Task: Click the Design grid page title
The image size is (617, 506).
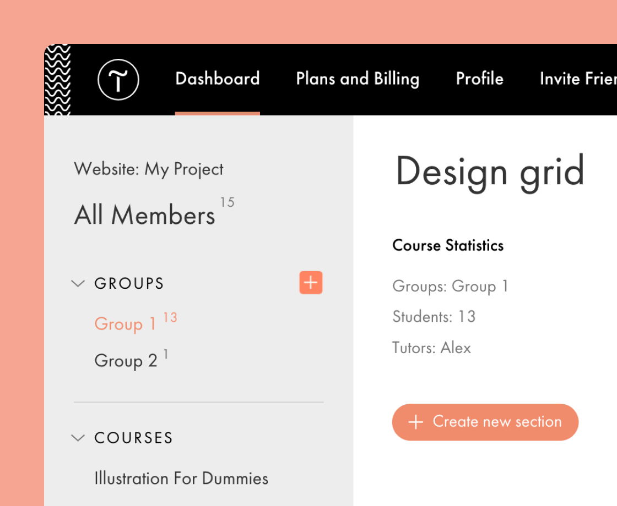Action: coord(490,172)
